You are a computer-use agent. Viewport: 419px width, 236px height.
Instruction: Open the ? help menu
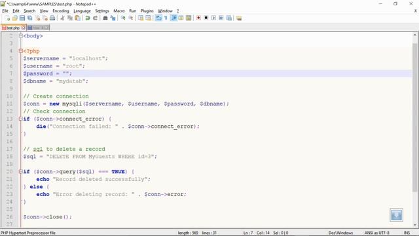tap(177, 11)
